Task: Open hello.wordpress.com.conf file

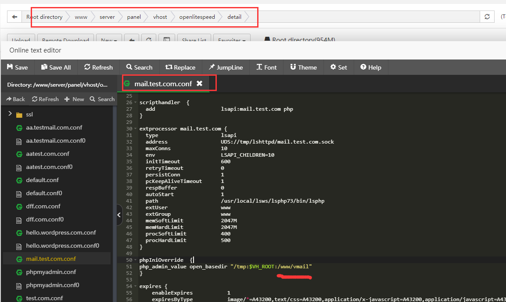Action: [61, 232]
